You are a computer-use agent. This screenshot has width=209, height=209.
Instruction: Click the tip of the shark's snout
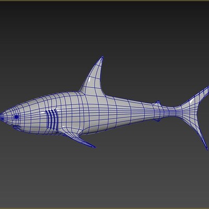click(2, 117)
